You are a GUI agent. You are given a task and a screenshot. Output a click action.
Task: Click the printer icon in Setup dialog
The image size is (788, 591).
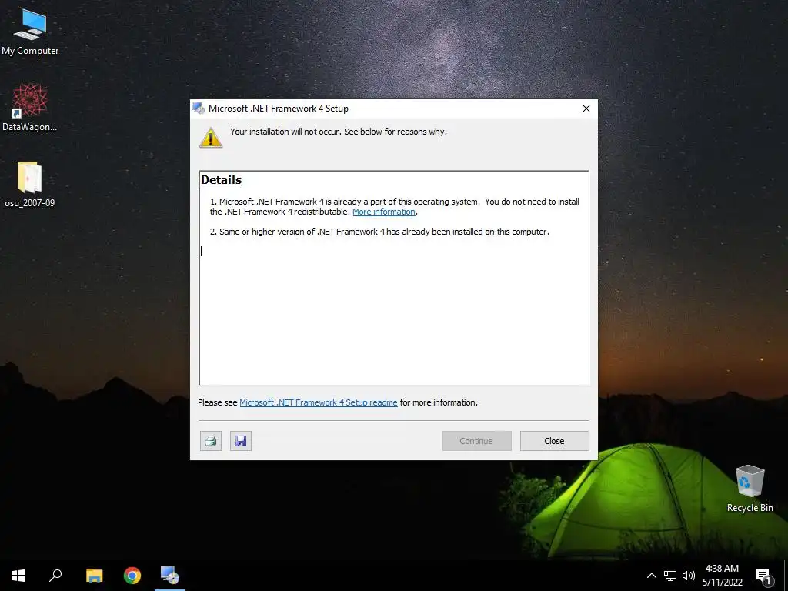(x=211, y=441)
